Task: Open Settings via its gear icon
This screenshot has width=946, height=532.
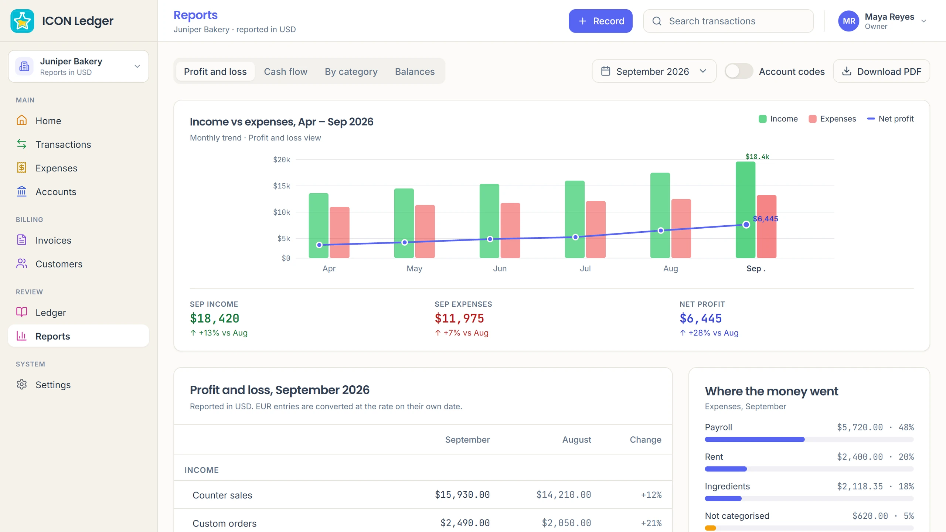Action: [22, 385]
